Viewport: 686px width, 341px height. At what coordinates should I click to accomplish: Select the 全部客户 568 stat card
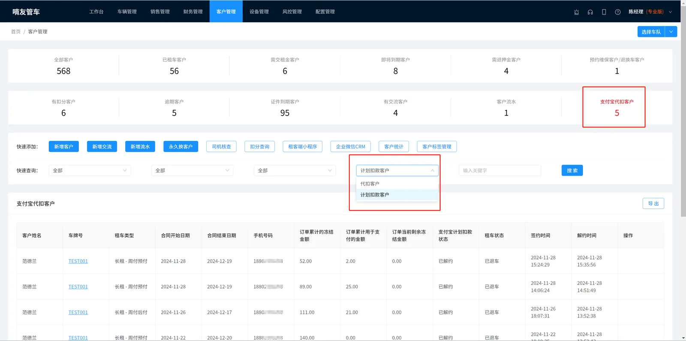[63, 66]
